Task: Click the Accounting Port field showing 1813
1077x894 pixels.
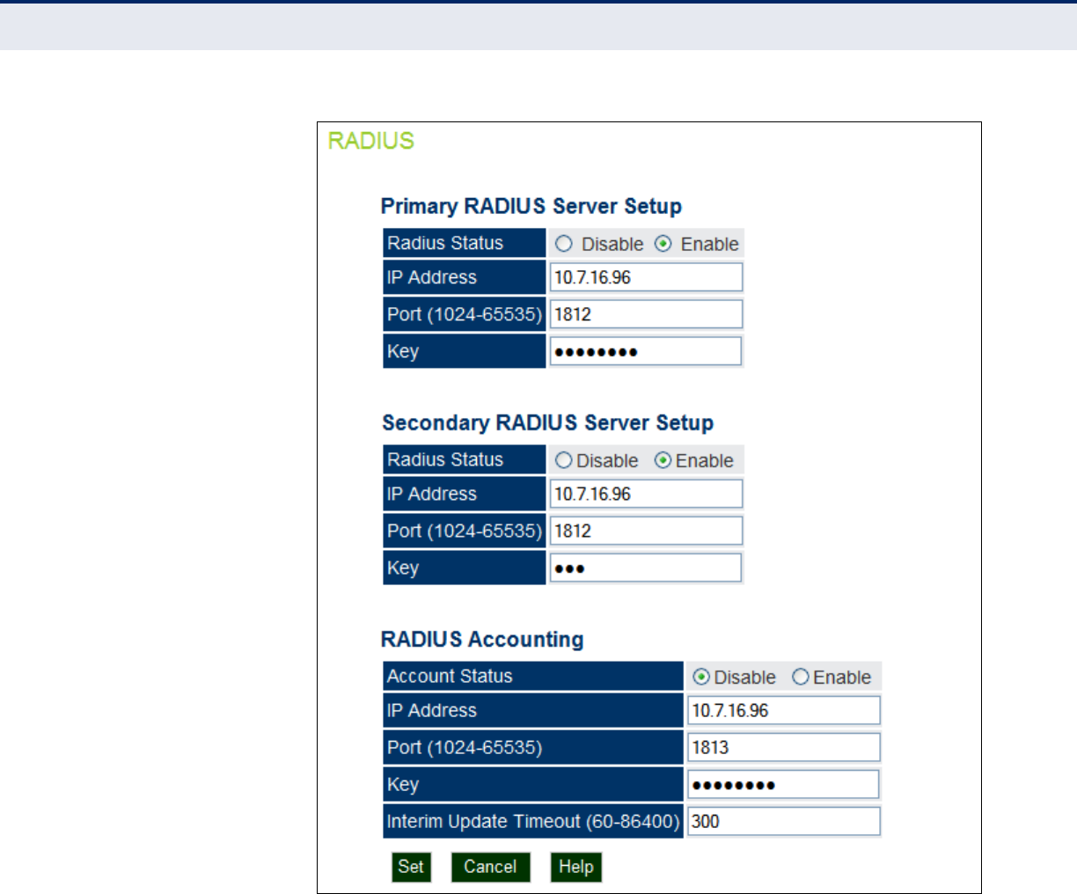Action: point(783,747)
